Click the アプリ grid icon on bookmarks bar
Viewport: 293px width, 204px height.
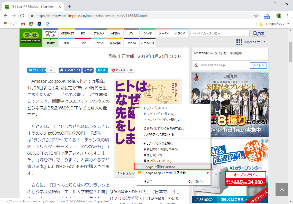(x=5, y=24)
